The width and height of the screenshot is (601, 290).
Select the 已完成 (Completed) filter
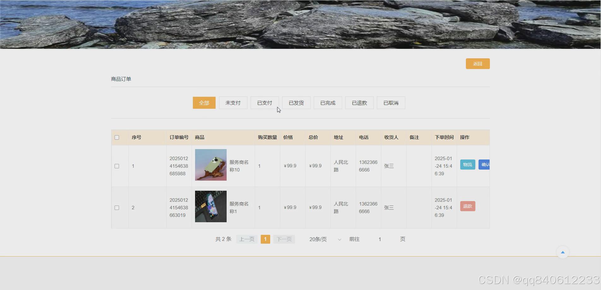tap(328, 102)
